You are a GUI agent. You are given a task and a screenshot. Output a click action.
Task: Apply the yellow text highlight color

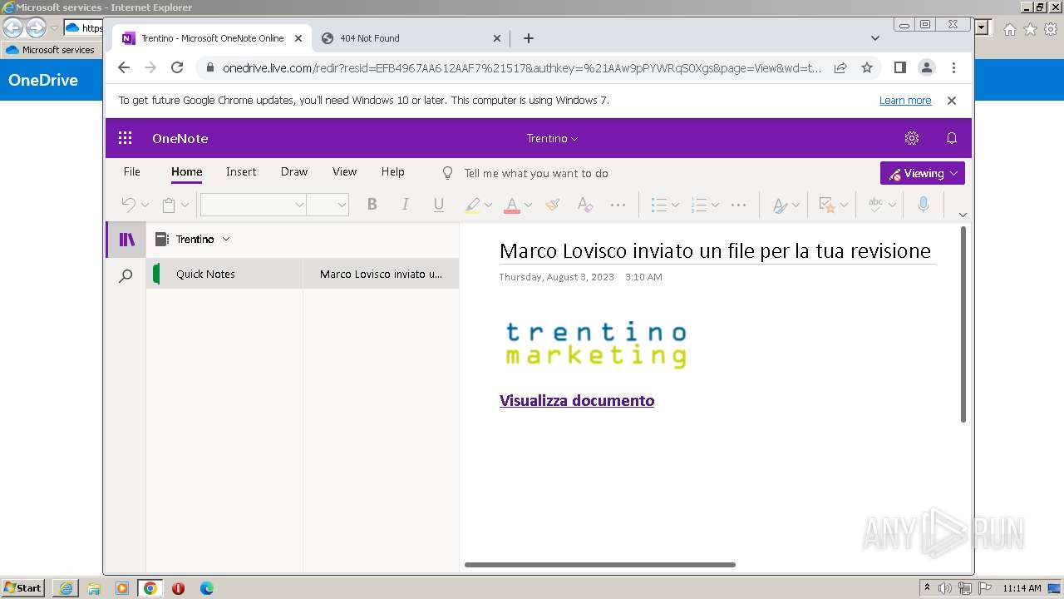471,205
